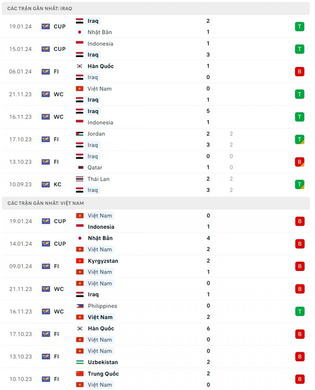Click the China flag beside Trung Quốc

tap(80, 373)
